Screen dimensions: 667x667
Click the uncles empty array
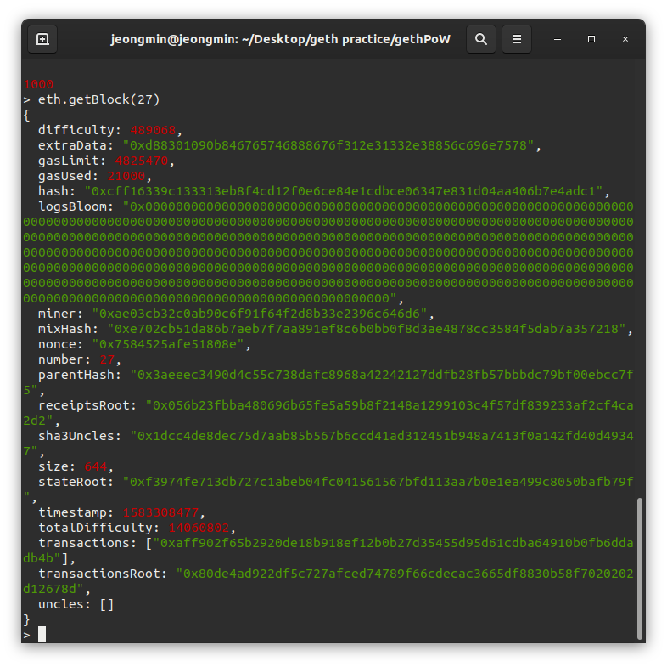[x=106, y=605]
